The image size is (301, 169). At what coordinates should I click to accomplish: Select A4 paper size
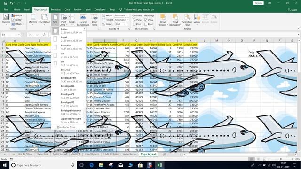point(67,55)
